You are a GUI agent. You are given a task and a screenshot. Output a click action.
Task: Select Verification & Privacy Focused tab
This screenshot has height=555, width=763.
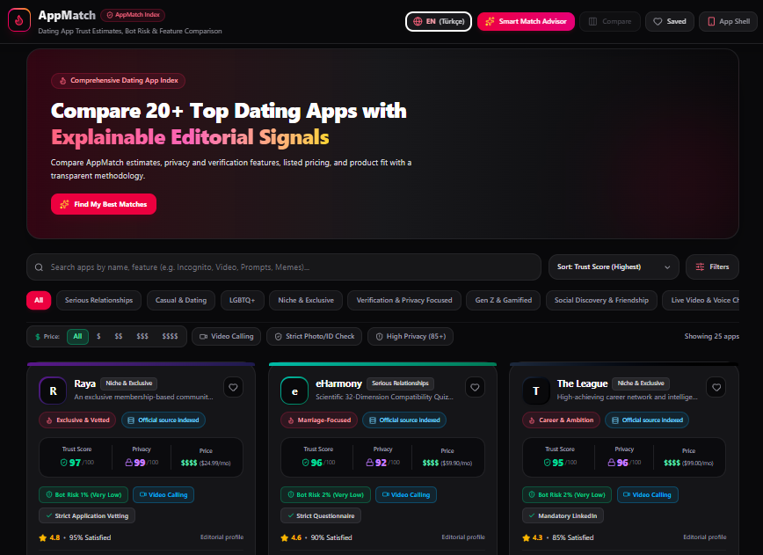pos(404,301)
